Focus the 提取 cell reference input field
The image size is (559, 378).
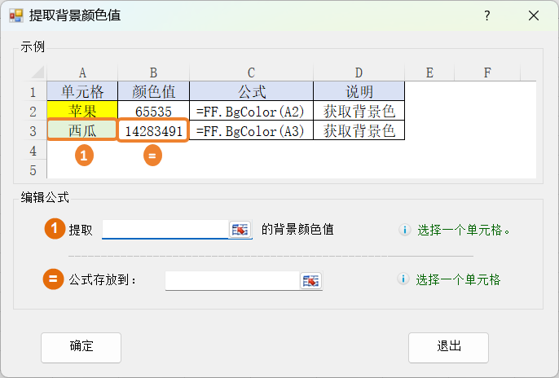[x=165, y=230]
